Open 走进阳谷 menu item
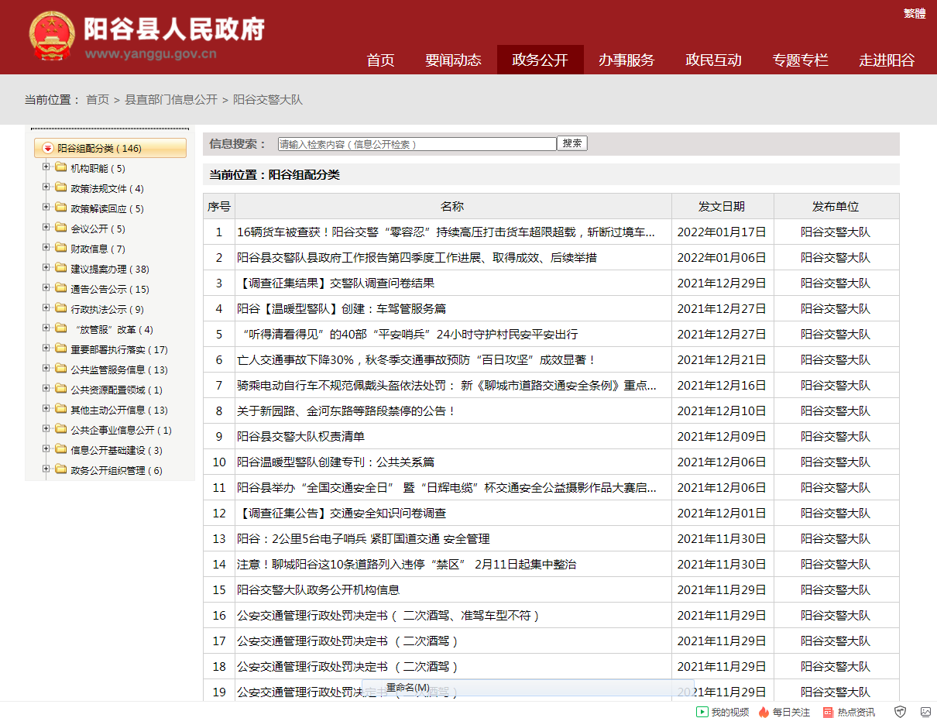 [x=886, y=60]
